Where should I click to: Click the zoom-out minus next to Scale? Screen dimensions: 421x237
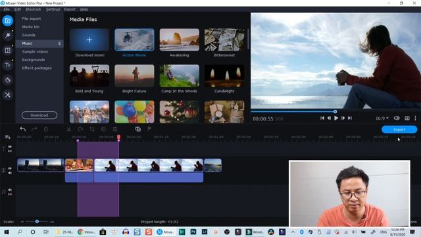coord(22,222)
